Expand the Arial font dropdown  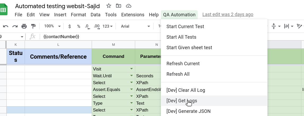click(x=135, y=26)
